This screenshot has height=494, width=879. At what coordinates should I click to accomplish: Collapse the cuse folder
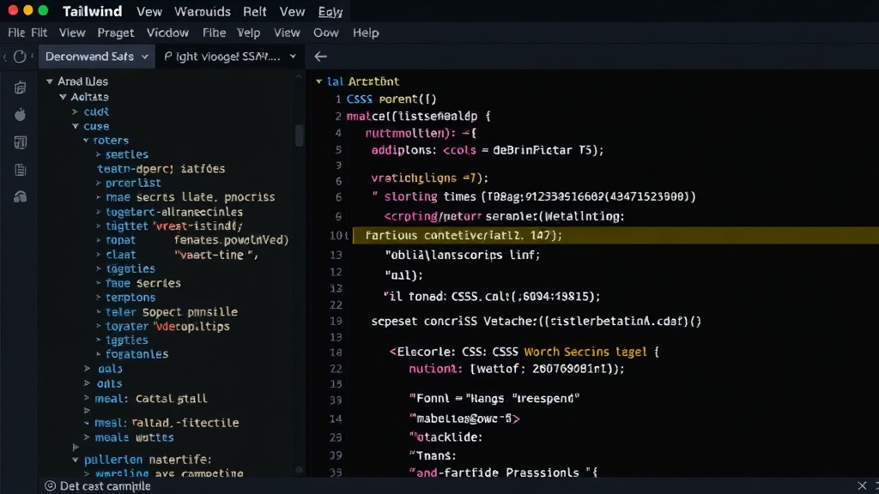[76, 127]
